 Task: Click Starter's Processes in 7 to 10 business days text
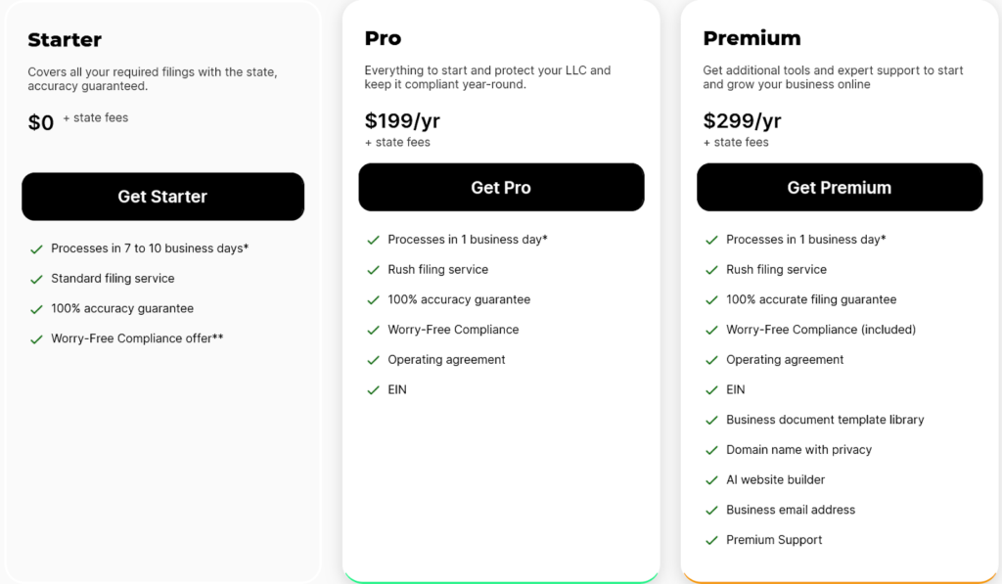click(x=150, y=248)
